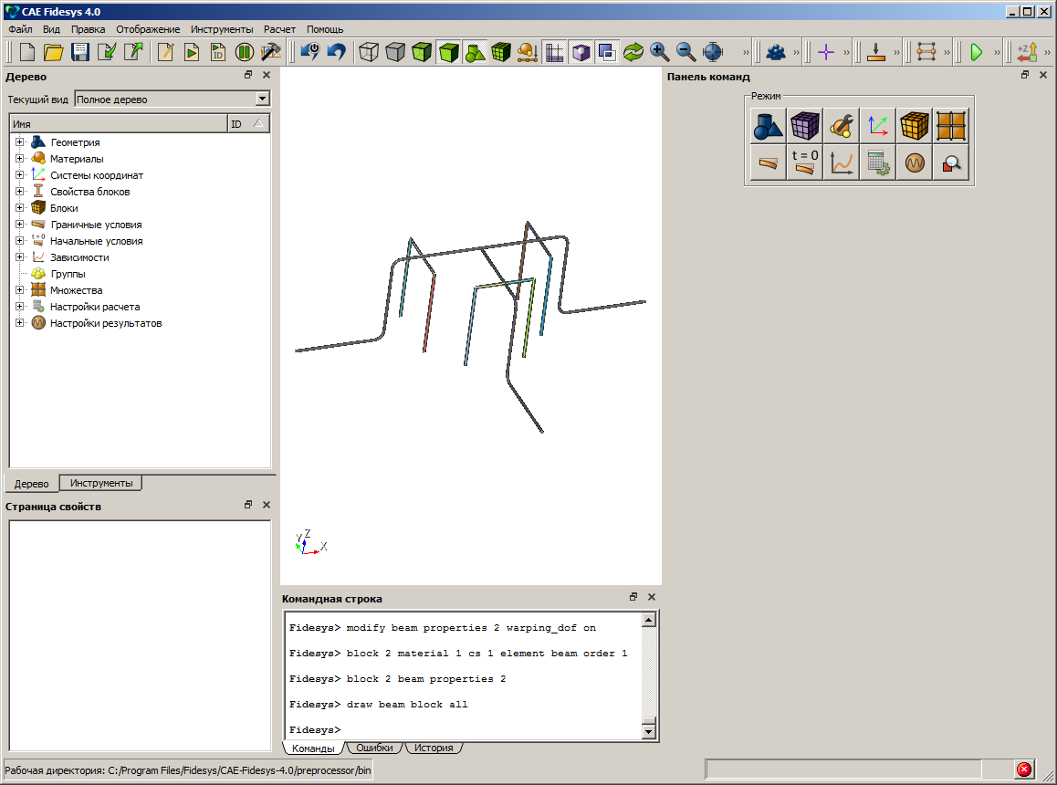Expand Свойства блоков tree node
1057x785 pixels.
pyautogui.click(x=19, y=192)
